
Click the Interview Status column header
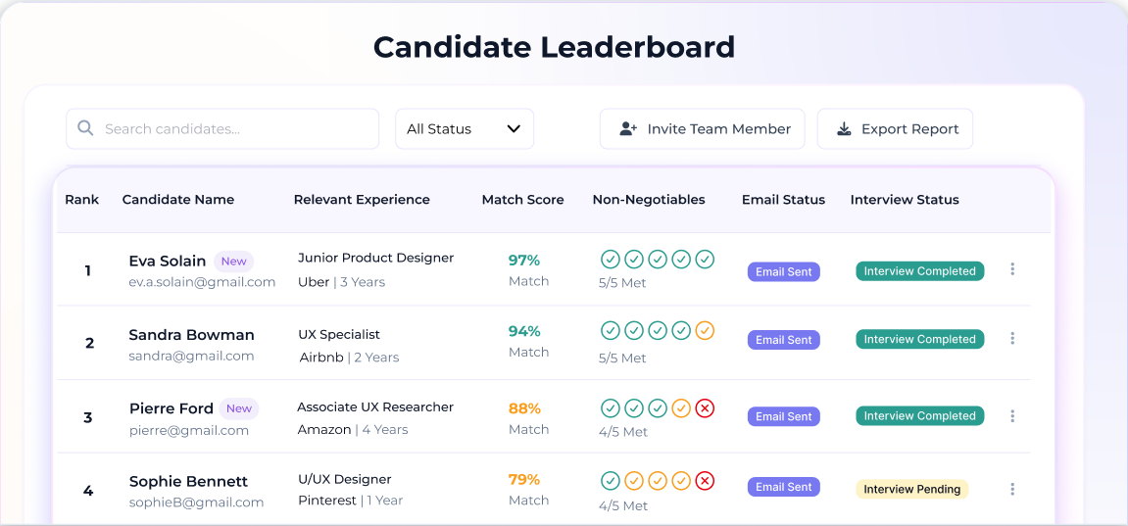tap(905, 200)
